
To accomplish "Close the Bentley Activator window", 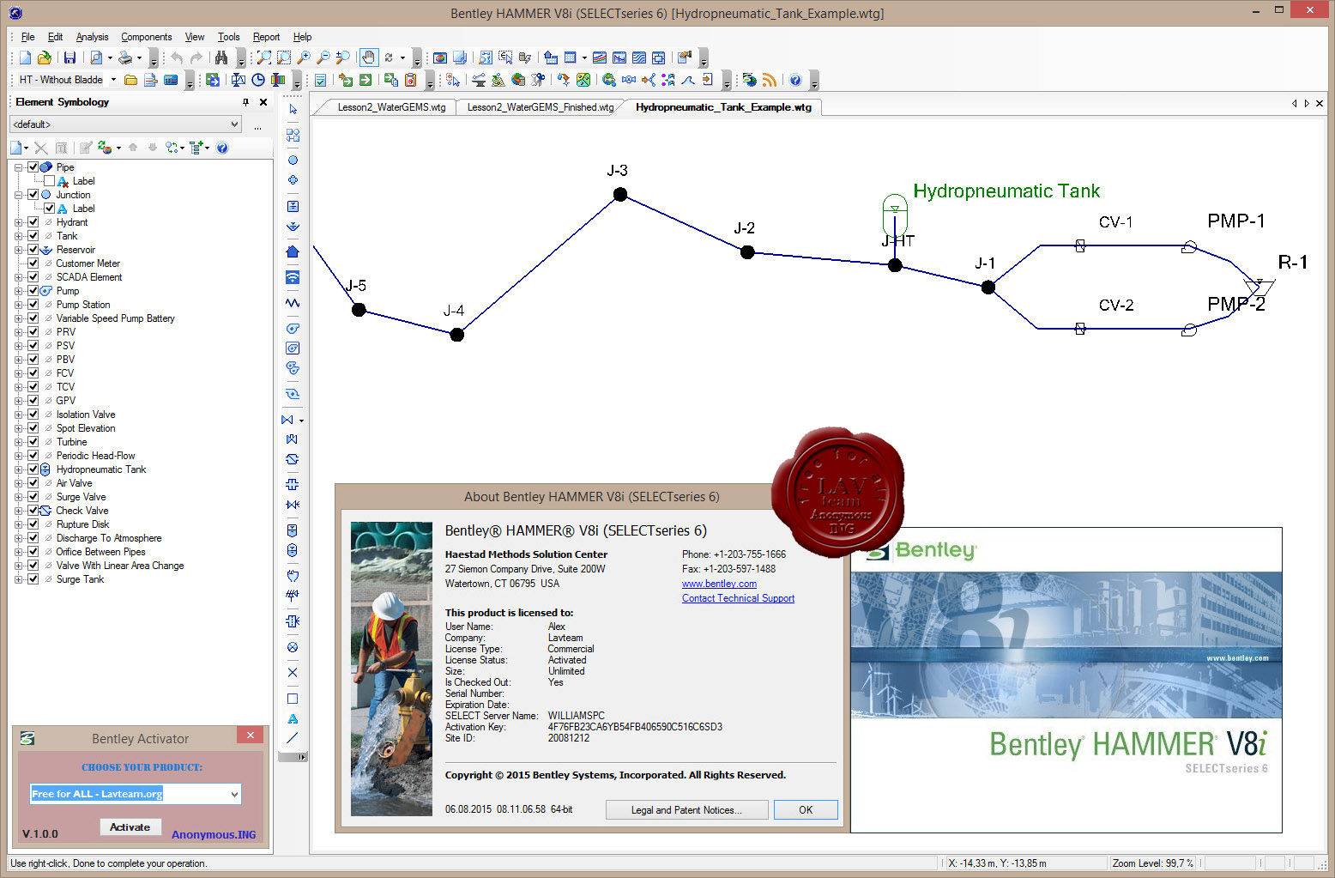I will tap(250, 736).
